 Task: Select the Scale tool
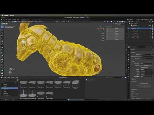click(2, 38)
